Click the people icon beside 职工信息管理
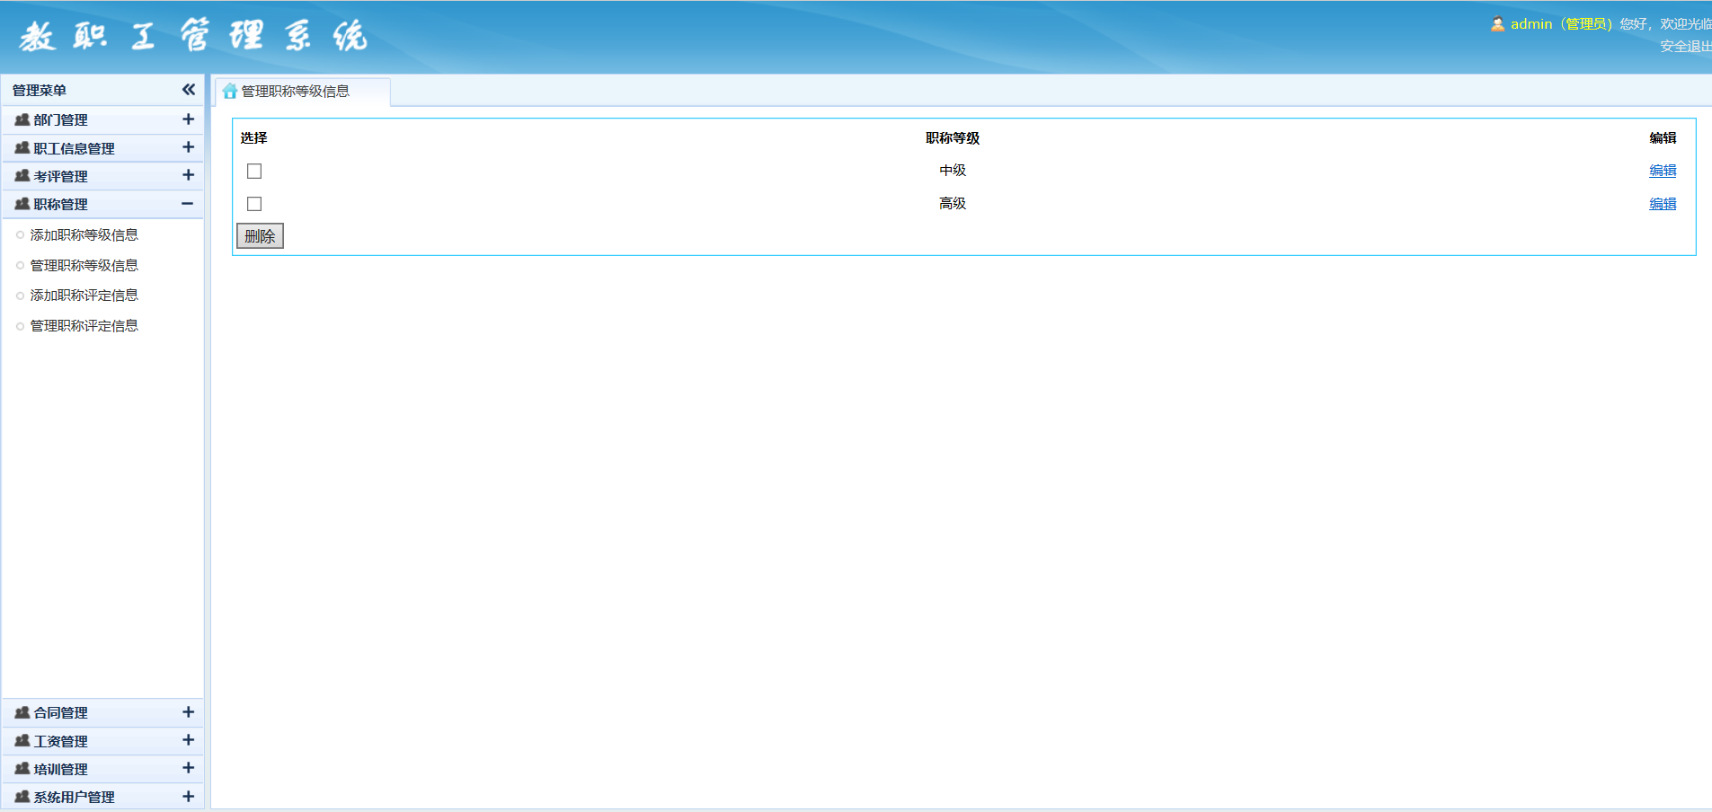 [22, 148]
